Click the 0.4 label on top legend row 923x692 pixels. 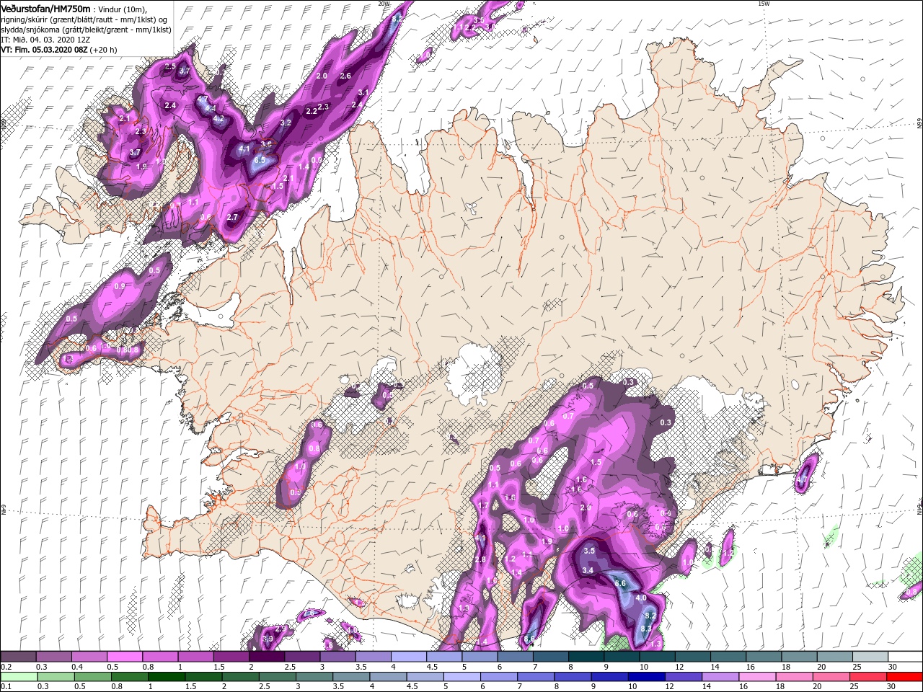click(77, 667)
